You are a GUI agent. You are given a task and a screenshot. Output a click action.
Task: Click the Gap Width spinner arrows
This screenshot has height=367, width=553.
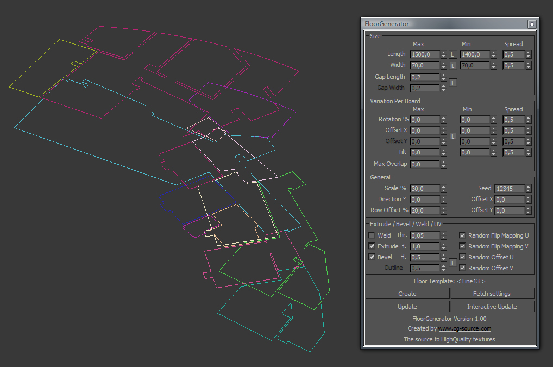444,88
